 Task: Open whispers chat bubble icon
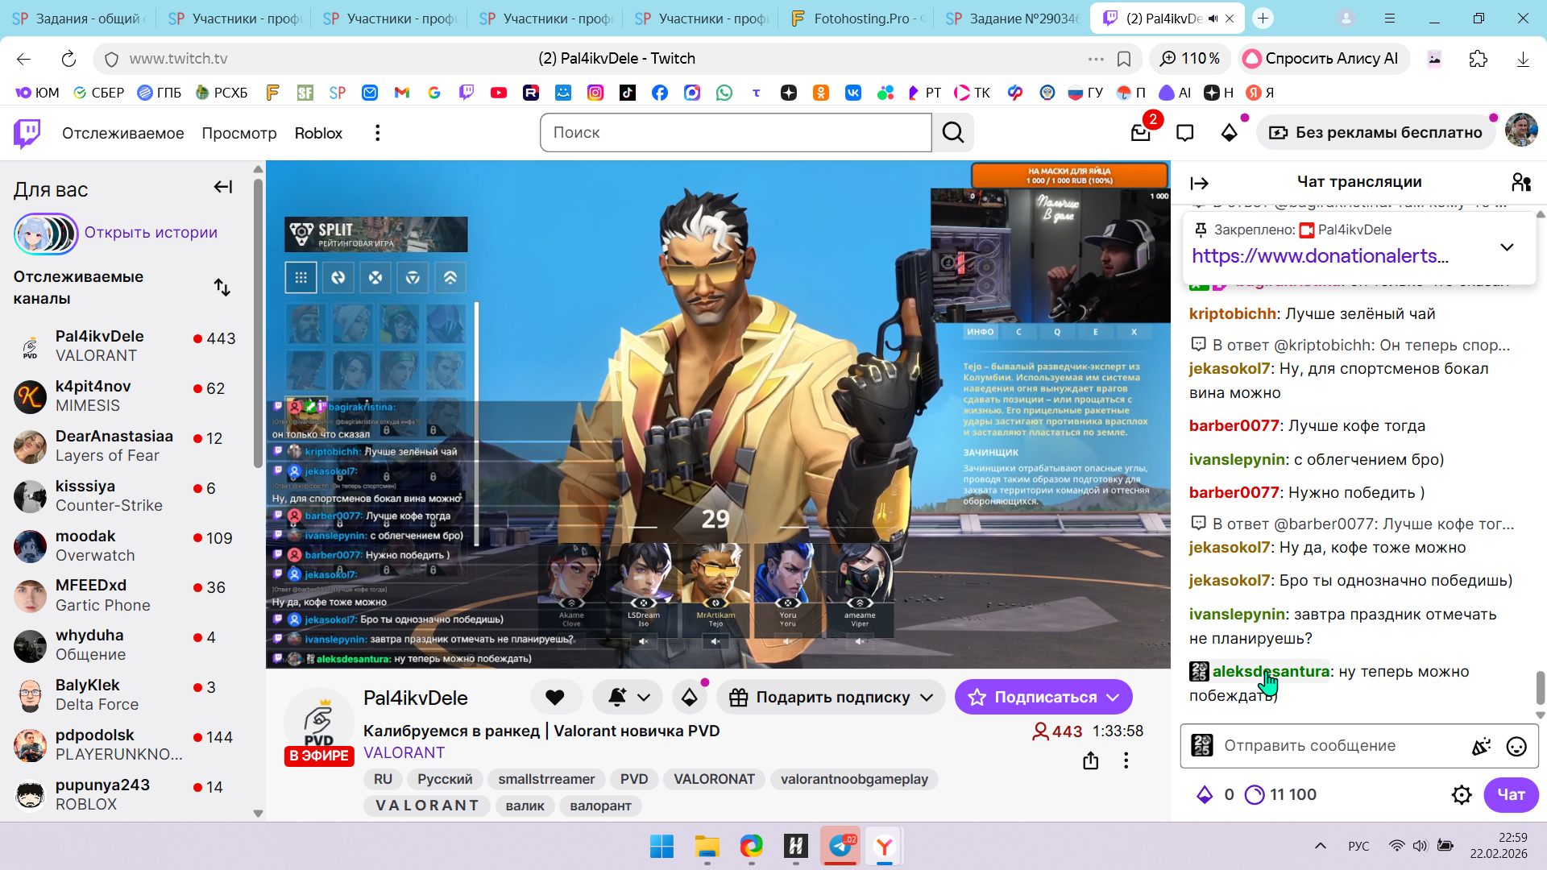1184,133
